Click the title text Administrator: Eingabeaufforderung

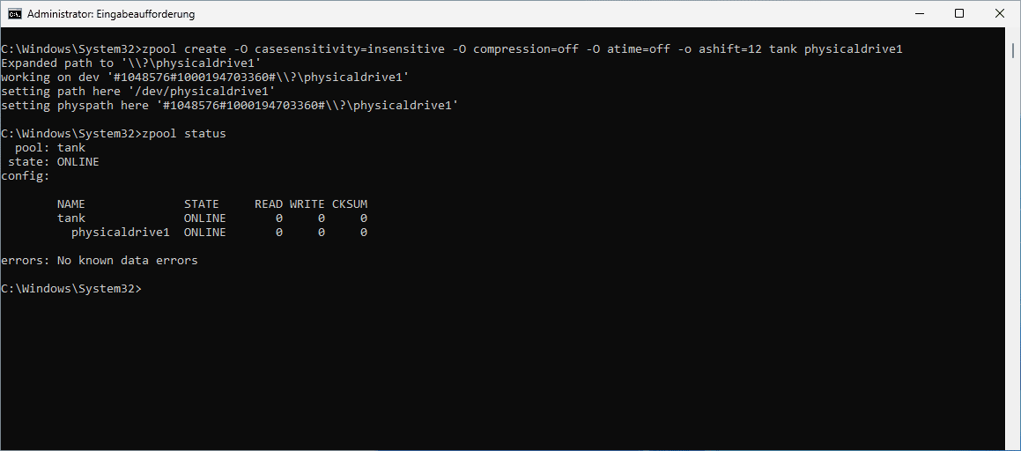coord(111,14)
